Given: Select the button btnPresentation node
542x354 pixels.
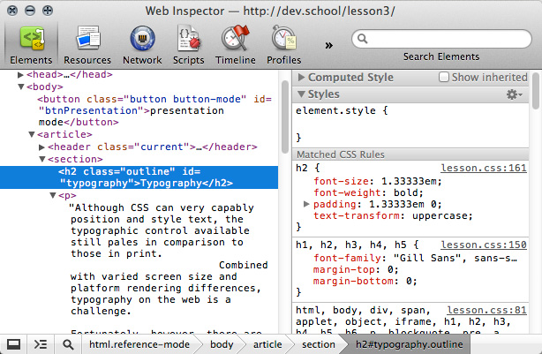Looking at the screenshot, I should [154, 110].
